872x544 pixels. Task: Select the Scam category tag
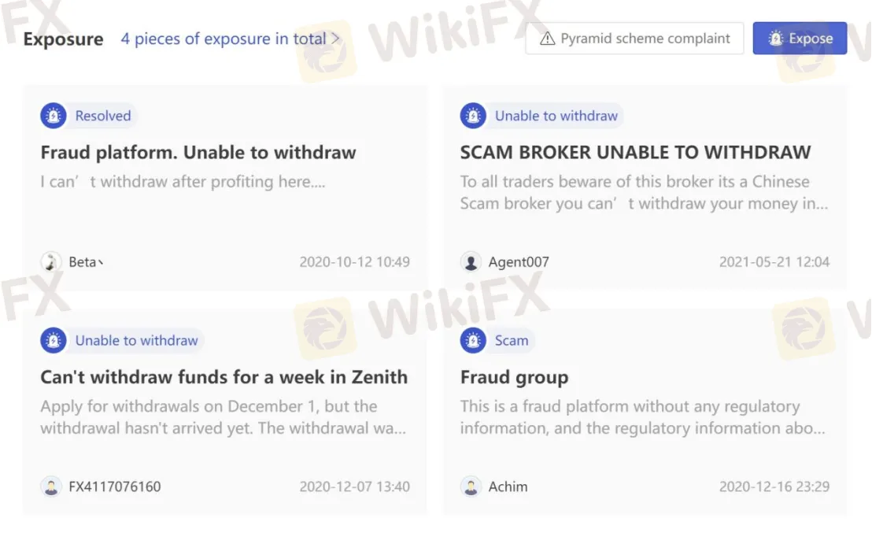coord(512,341)
